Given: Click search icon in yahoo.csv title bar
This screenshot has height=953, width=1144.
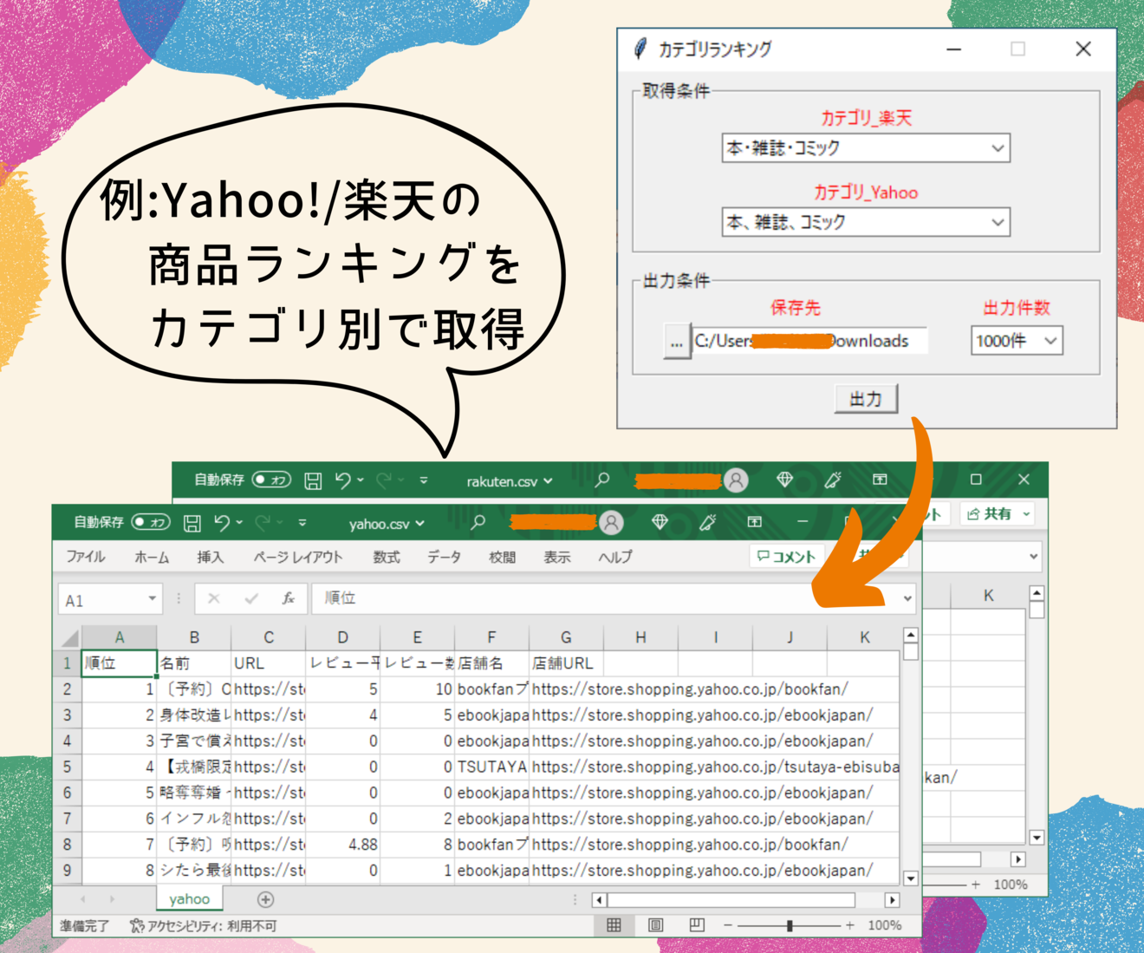Looking at the screenshot, I should click(x=478, y=522).
